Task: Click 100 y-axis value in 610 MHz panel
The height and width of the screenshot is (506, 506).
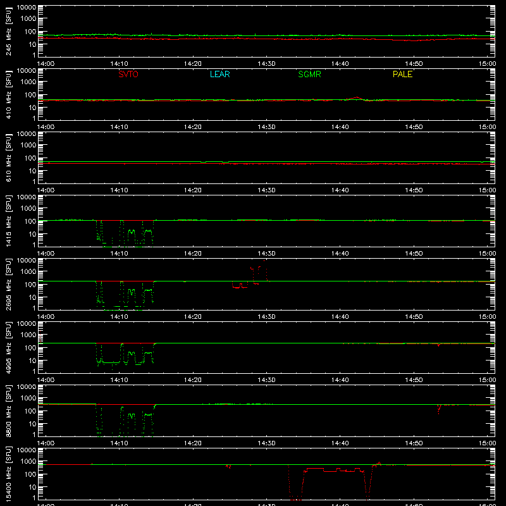Action: tap(30, 158)
